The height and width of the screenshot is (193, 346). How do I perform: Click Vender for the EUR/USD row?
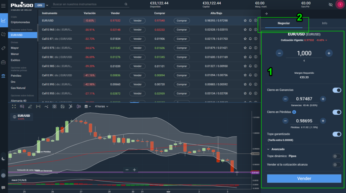point(137,21)
